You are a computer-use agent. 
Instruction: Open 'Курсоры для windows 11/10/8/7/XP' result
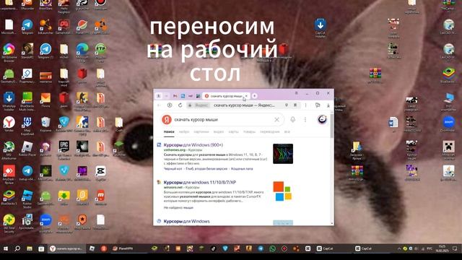[200, 182]
